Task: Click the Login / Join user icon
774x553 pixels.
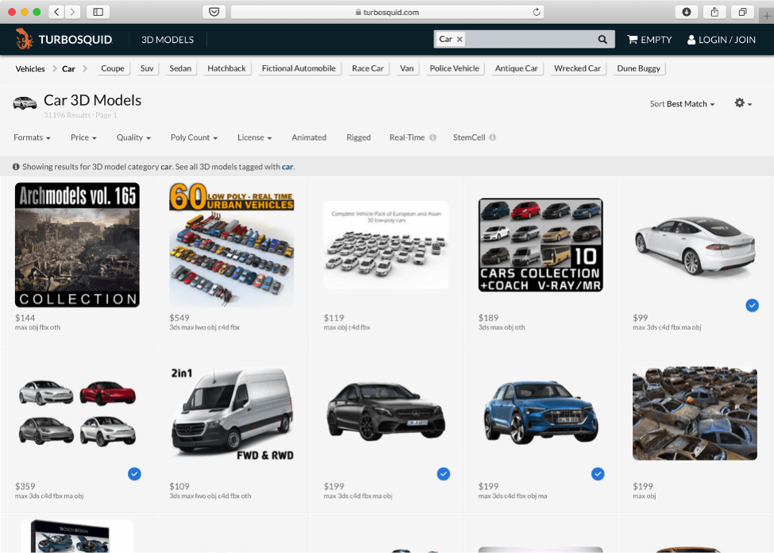Action: tap(691, 40)
